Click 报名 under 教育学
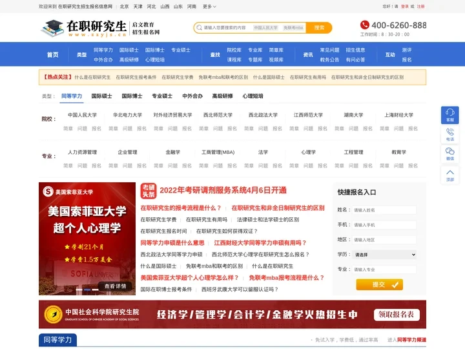Image resolution: width=465 pixels, height=349 pixels. click(413, 165)
